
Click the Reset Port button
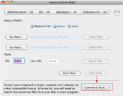[x=96, y=61]
